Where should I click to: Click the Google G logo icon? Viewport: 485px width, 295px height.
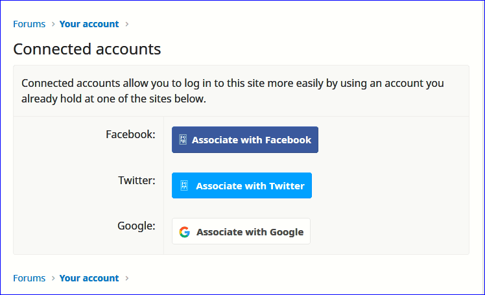click(185, 232)
